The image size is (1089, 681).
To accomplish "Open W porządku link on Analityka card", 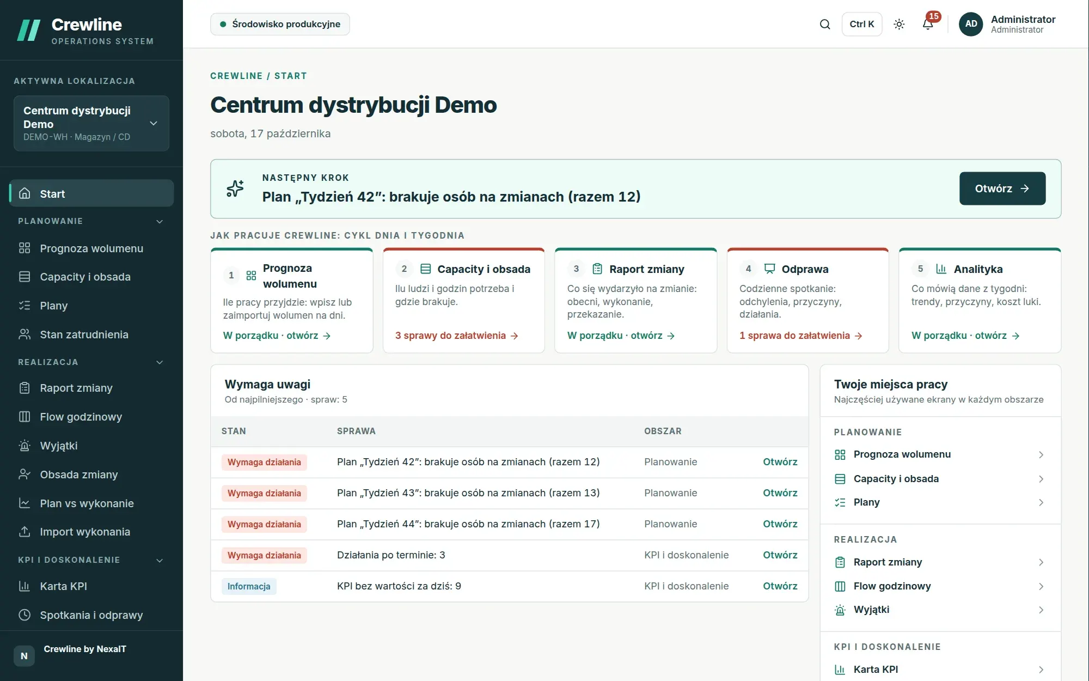I will (965, 336).
